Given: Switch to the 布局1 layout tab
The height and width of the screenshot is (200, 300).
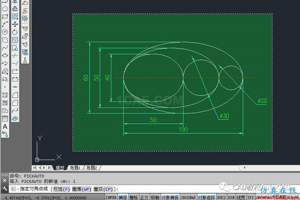Looking at the screenshot, I should coord(75,168).
